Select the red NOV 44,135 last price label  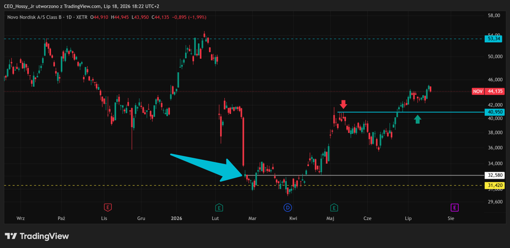tap(488, 91)
